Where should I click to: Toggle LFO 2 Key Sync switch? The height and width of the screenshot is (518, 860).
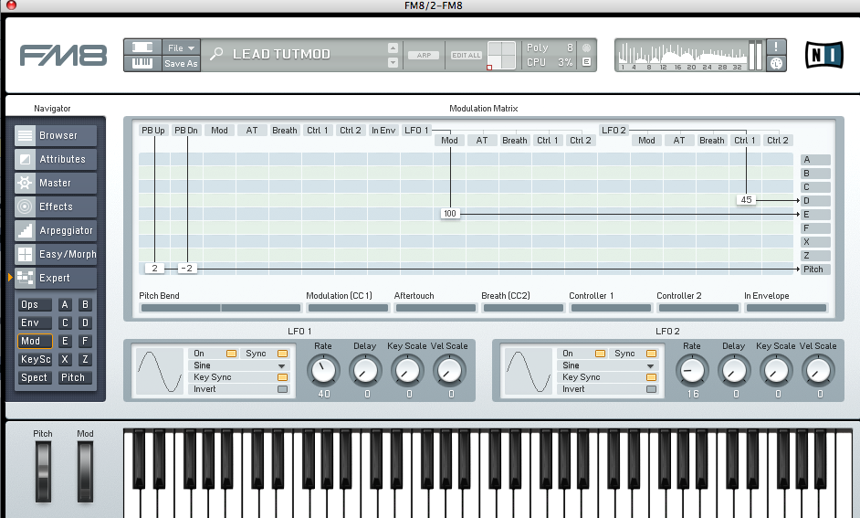tap(651, 377)
